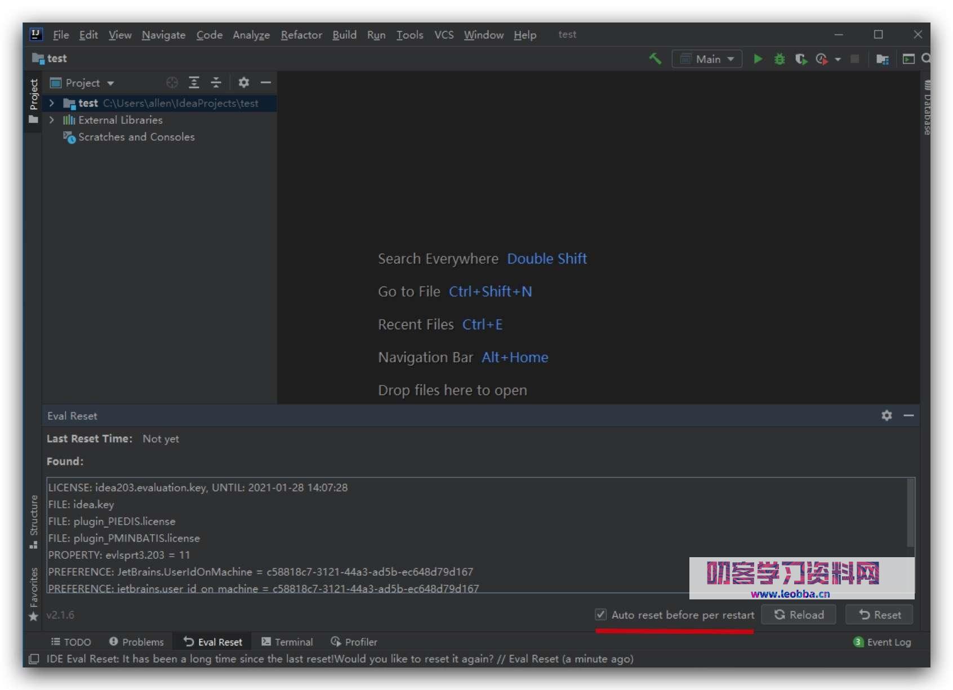Open the Eval Reset panel settings gear
The height and width of the screenshot is (690, 953).
click(x=887, y=416)
